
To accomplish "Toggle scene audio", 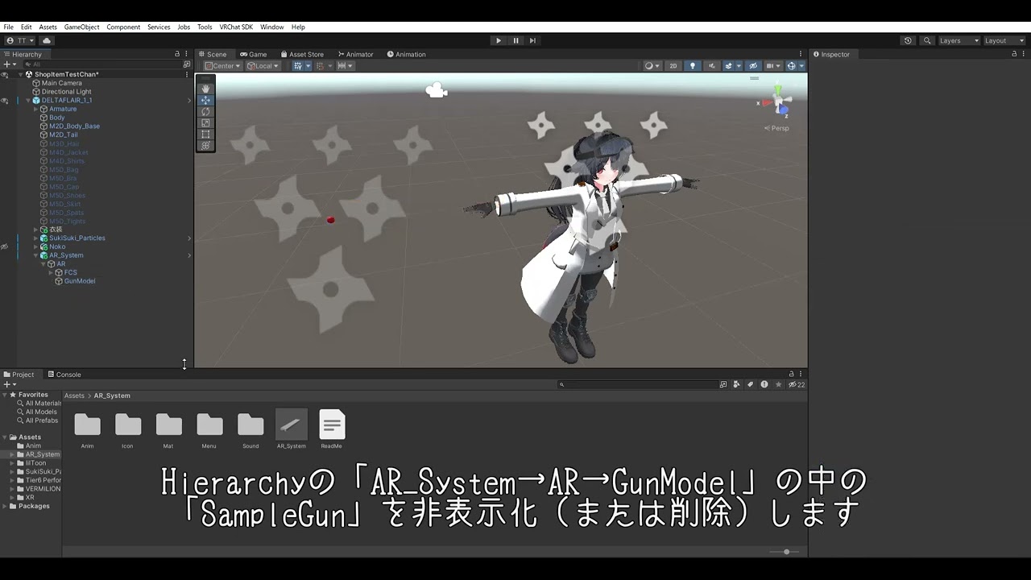I will point(710,66).
